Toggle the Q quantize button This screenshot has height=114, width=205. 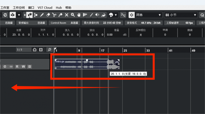point(202,15)
